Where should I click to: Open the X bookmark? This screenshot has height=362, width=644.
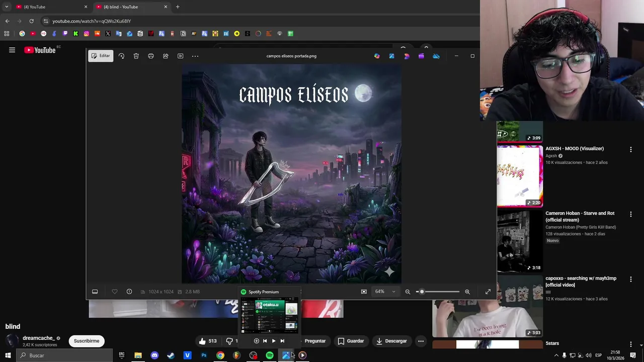tap(108, 34)
